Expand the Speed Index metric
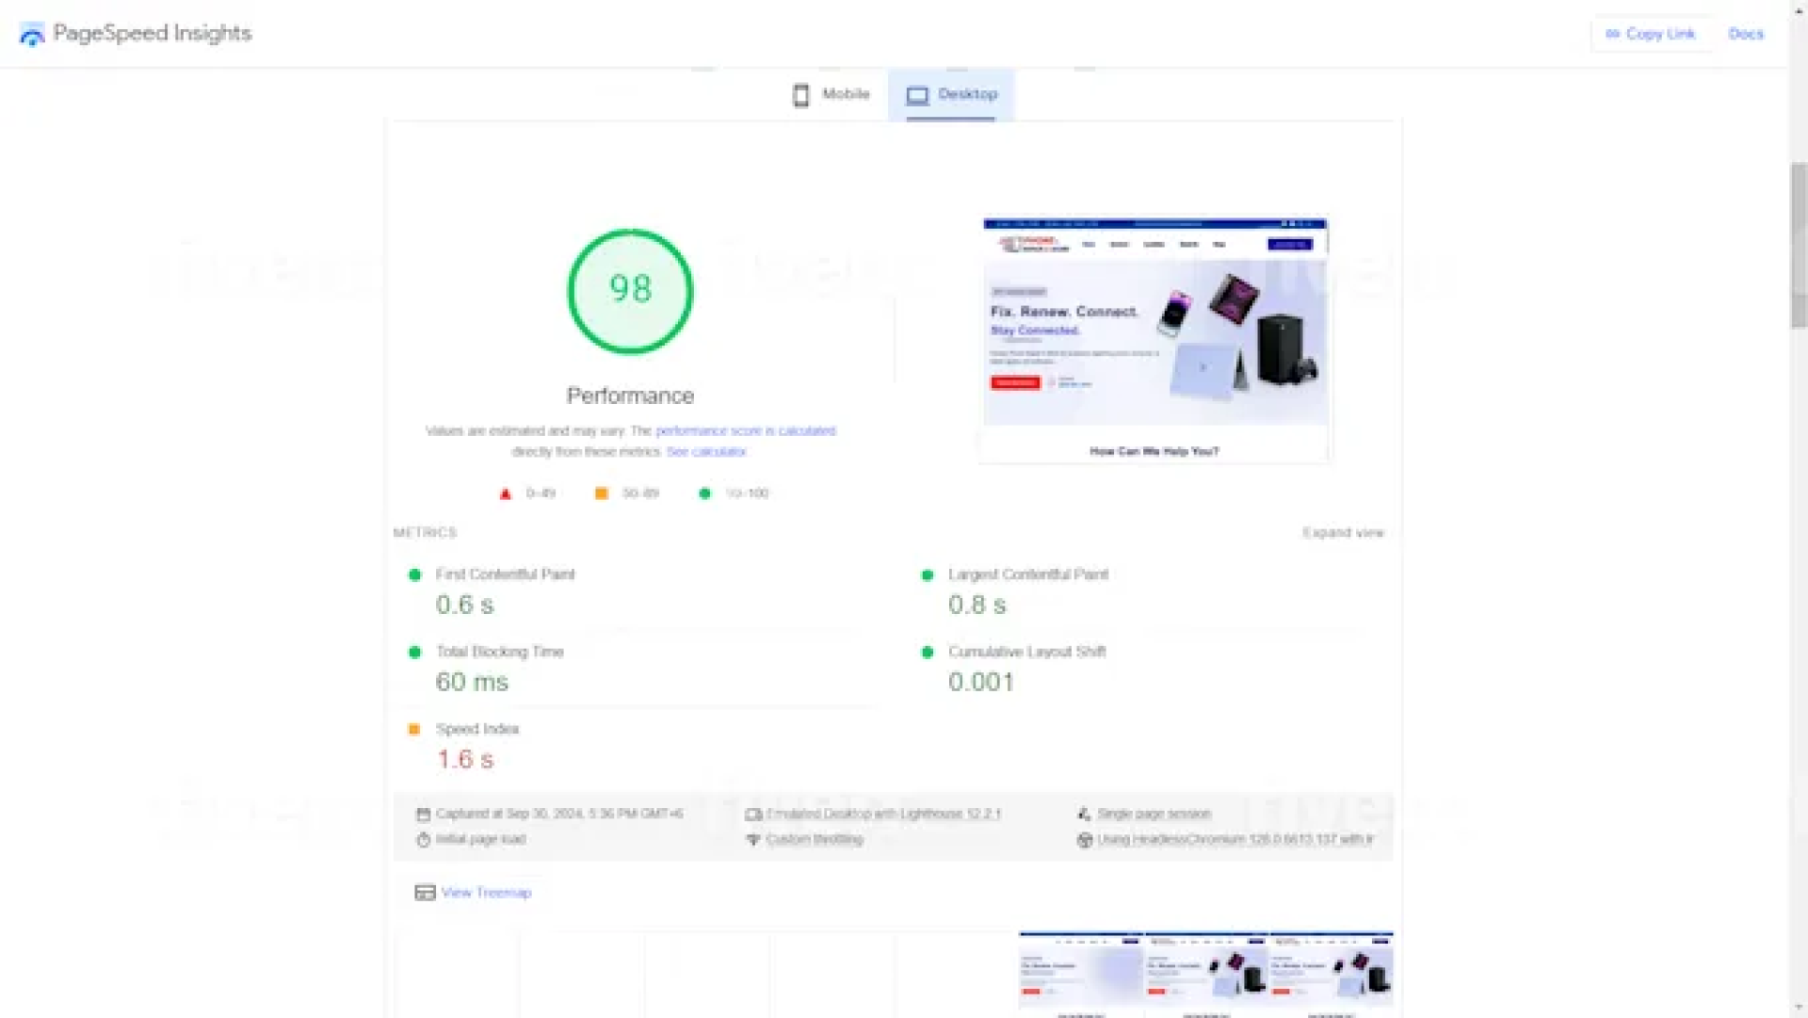Image resolution: width=1808 pixels, height=1018 pixels. pos(477,729)
